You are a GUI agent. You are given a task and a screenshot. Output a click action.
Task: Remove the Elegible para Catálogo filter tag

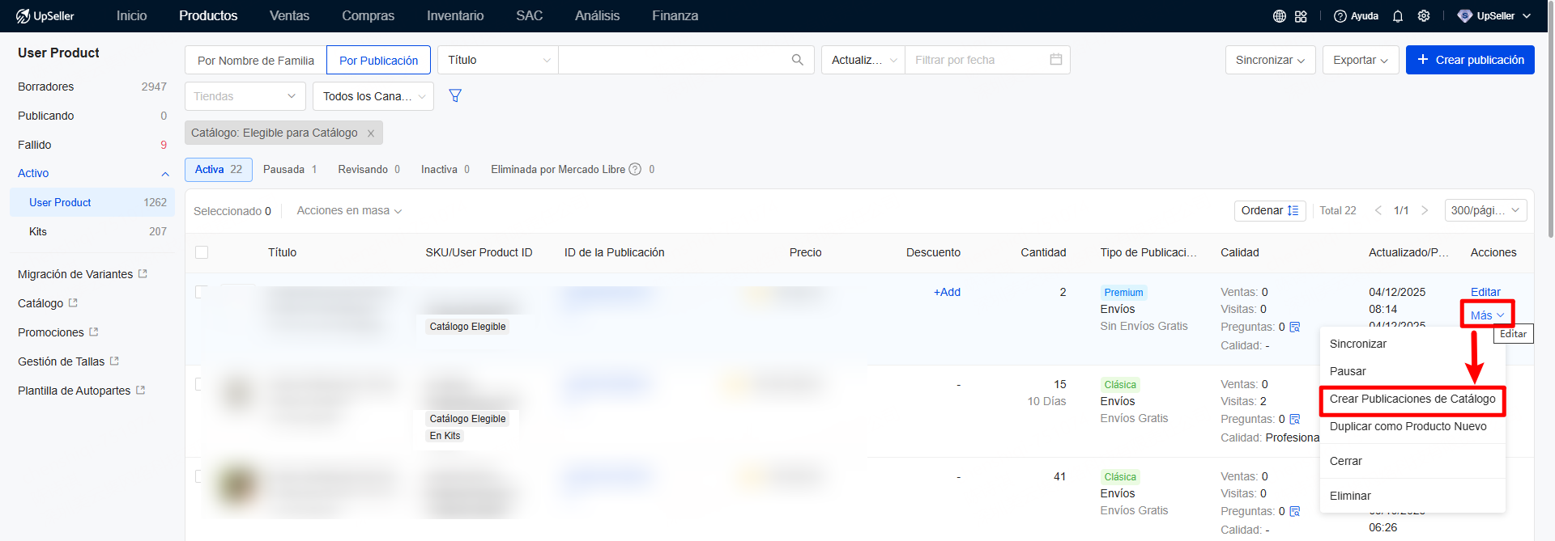(371, 133)
